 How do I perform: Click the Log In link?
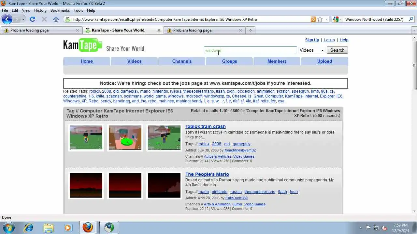coord(329,40)
